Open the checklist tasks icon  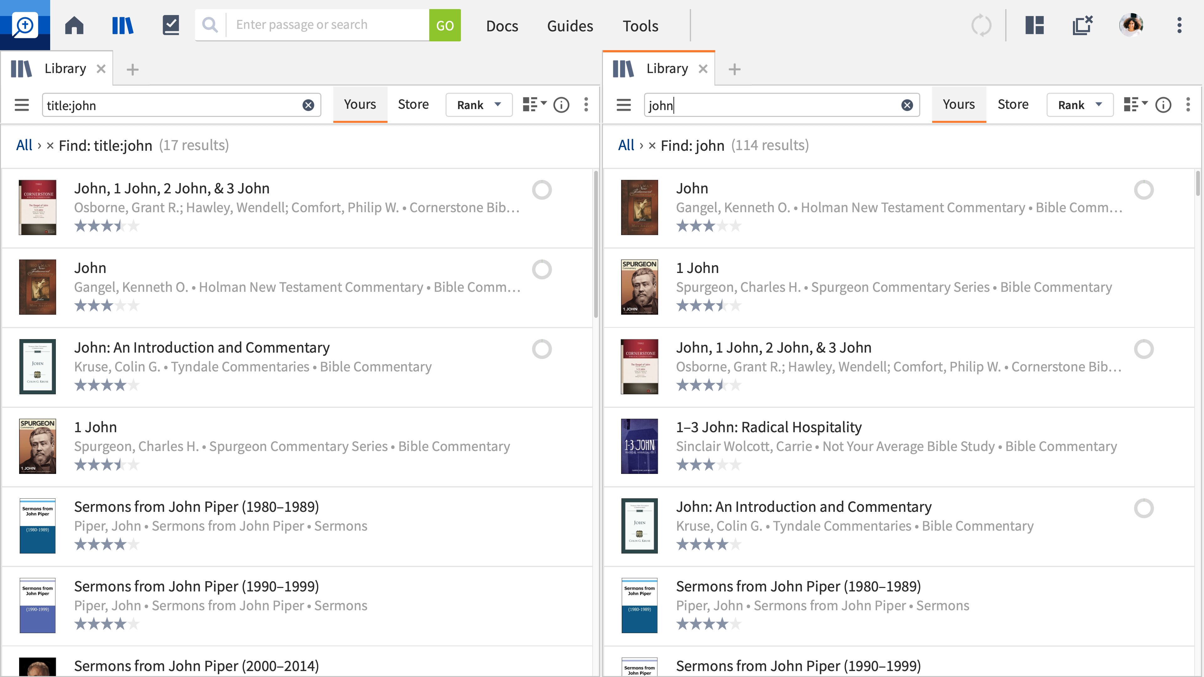pyautogui.click(x=171, y=25)
